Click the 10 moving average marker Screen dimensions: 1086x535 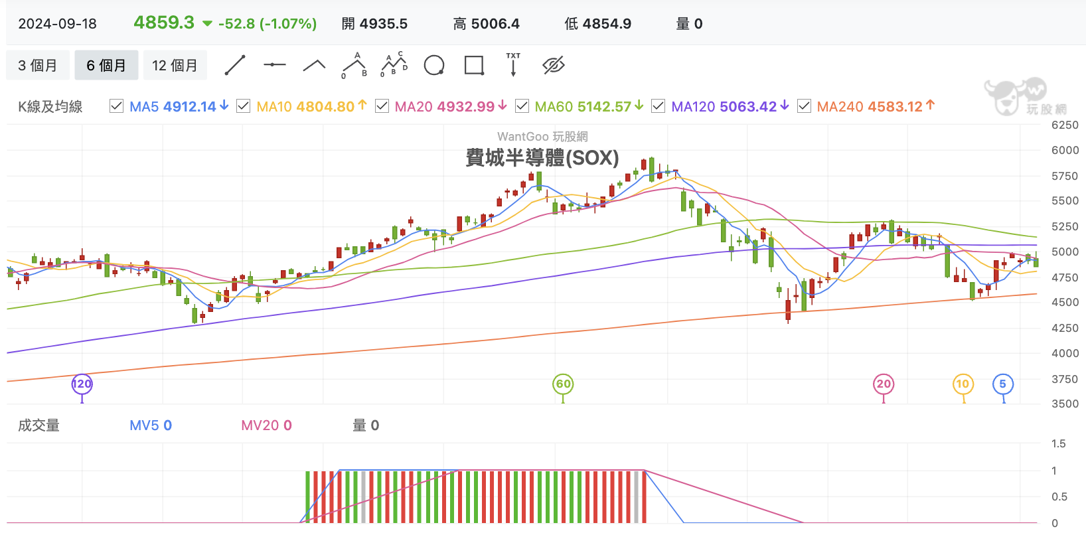[963, 384]
